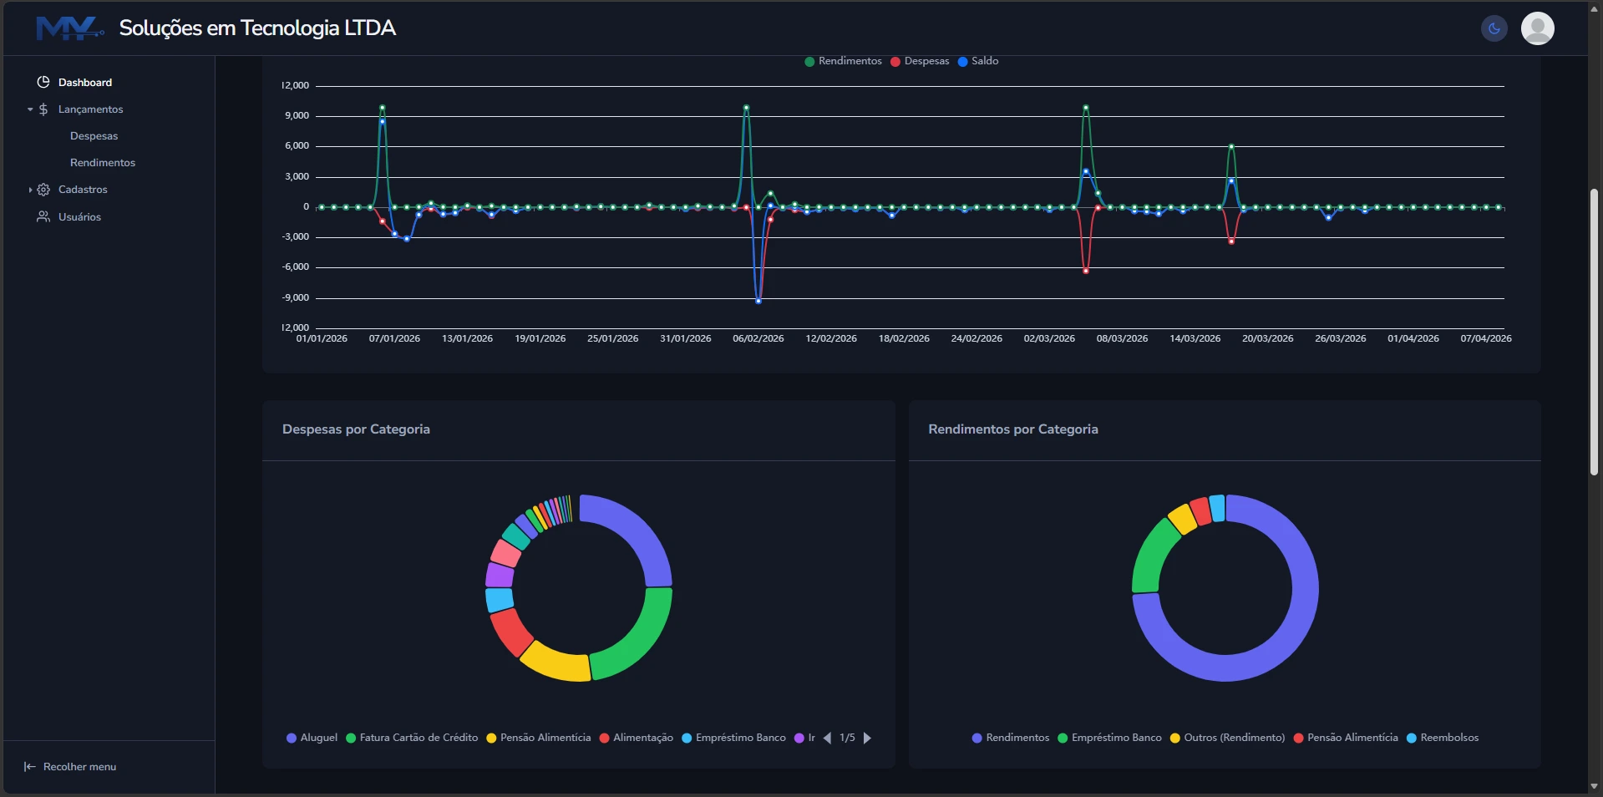
Task: Open Despesas under Lançamentos
Action: click(94, 136)
